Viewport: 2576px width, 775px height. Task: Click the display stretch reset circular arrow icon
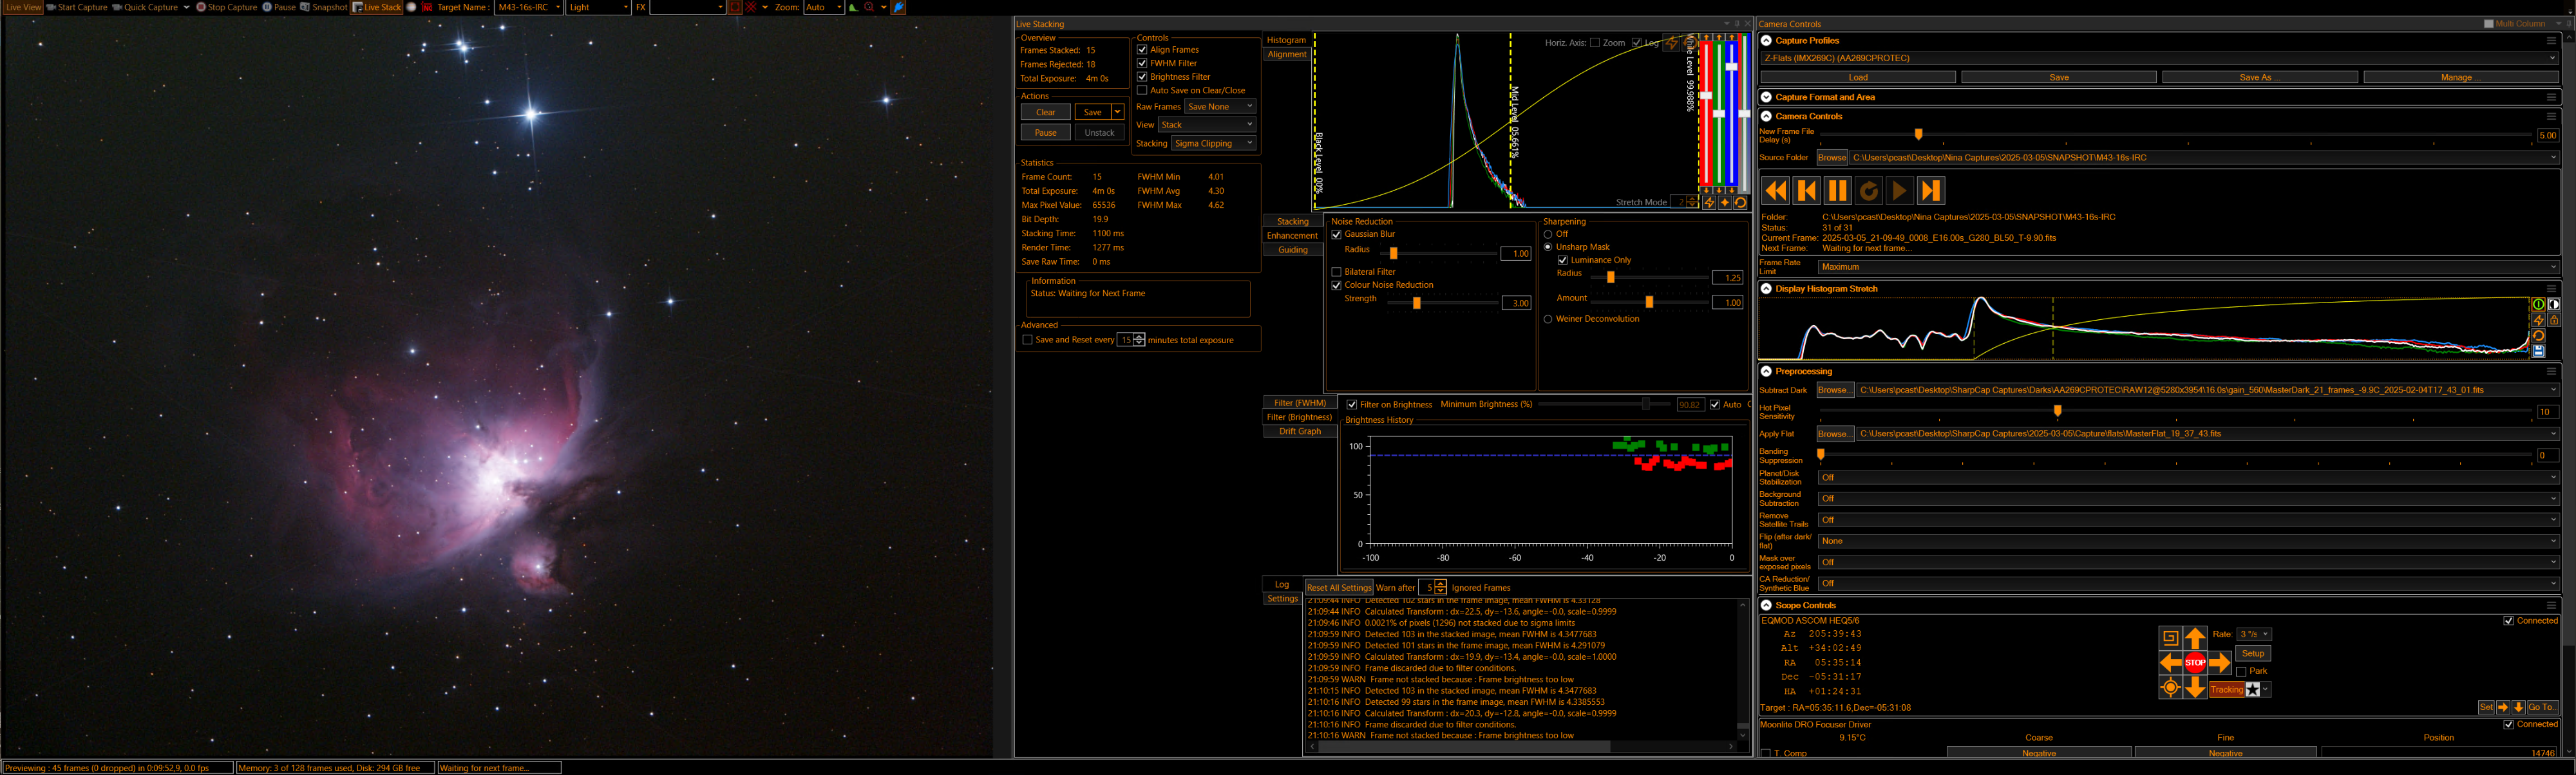[2538, 336]
